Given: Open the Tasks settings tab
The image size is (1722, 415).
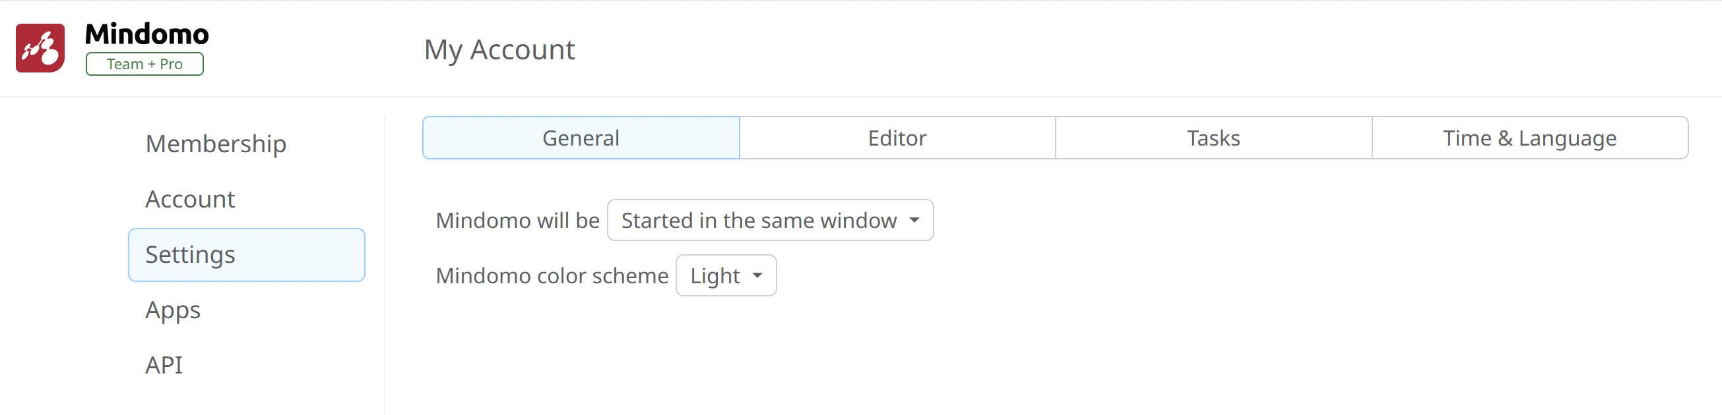Looking at the screenshot, I should [1213, 138].
